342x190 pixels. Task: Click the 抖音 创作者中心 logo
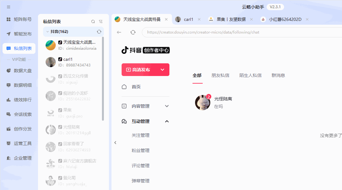pos(145,50)
